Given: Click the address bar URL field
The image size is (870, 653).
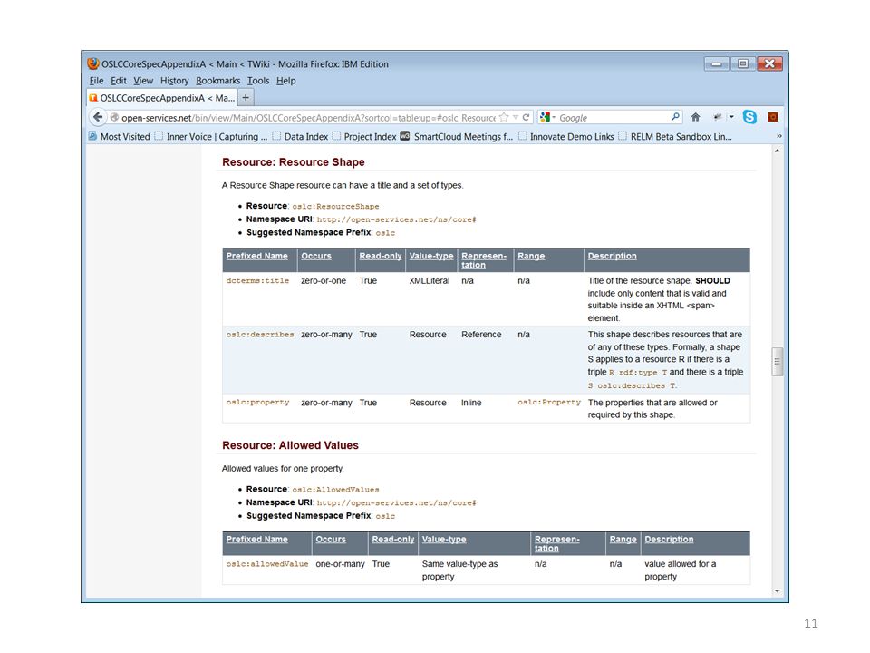Looking at the screenshot, I should [308, 118].
